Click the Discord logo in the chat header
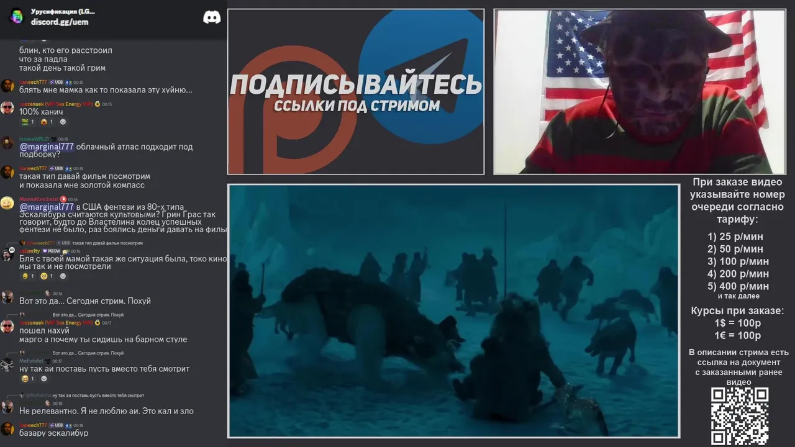 coord(212,17)
